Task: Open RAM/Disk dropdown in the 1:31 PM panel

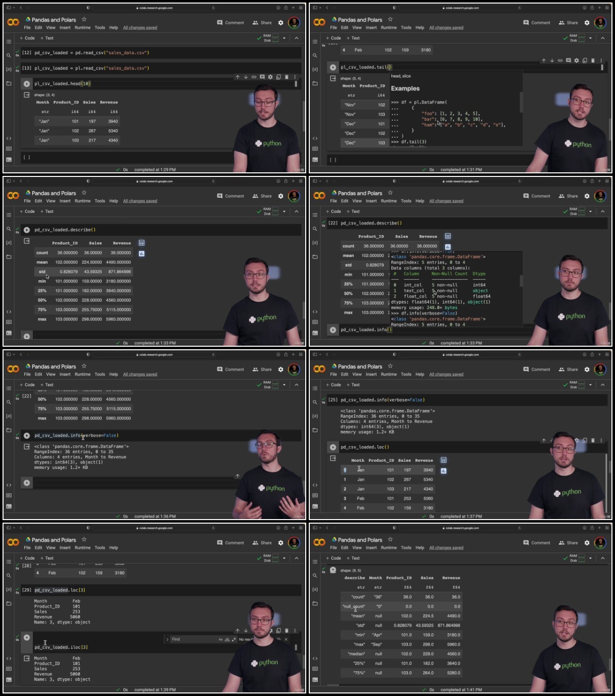Action: click(590, 38)
